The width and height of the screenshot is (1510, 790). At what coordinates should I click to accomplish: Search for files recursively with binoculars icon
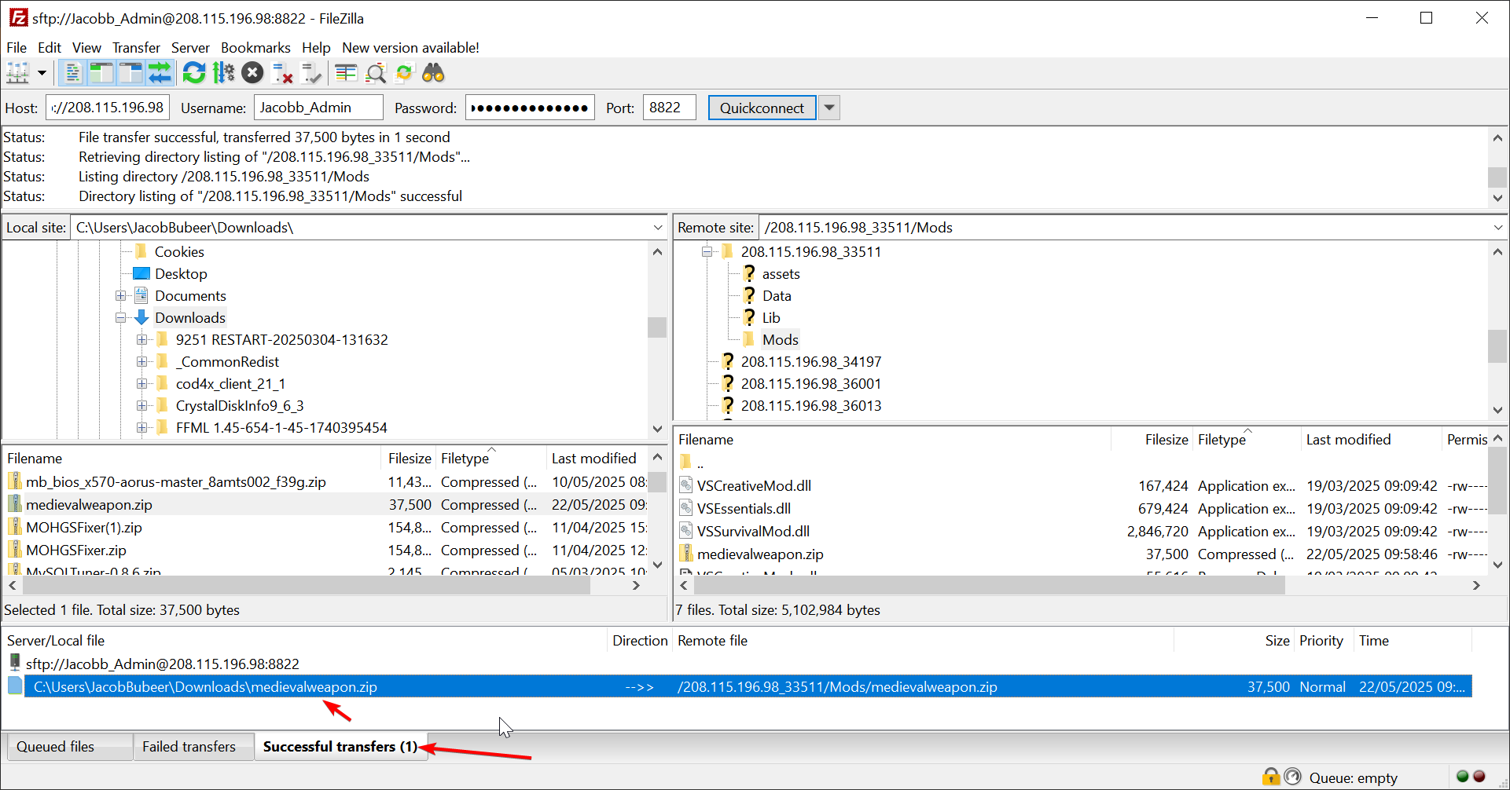[433, 74]
